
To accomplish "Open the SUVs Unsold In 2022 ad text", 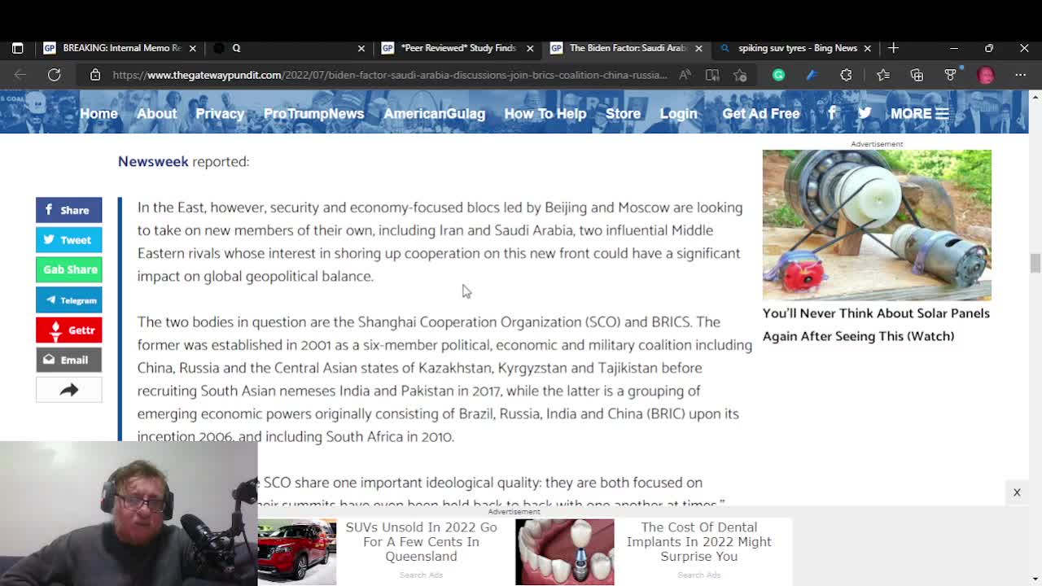I will coord(421,542).
